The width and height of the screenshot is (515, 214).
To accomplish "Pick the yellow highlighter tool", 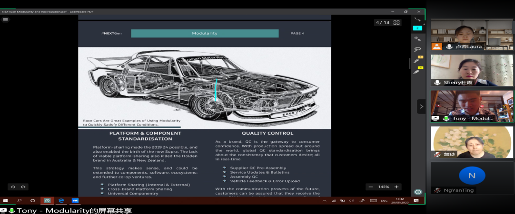I will pos(417,72).
